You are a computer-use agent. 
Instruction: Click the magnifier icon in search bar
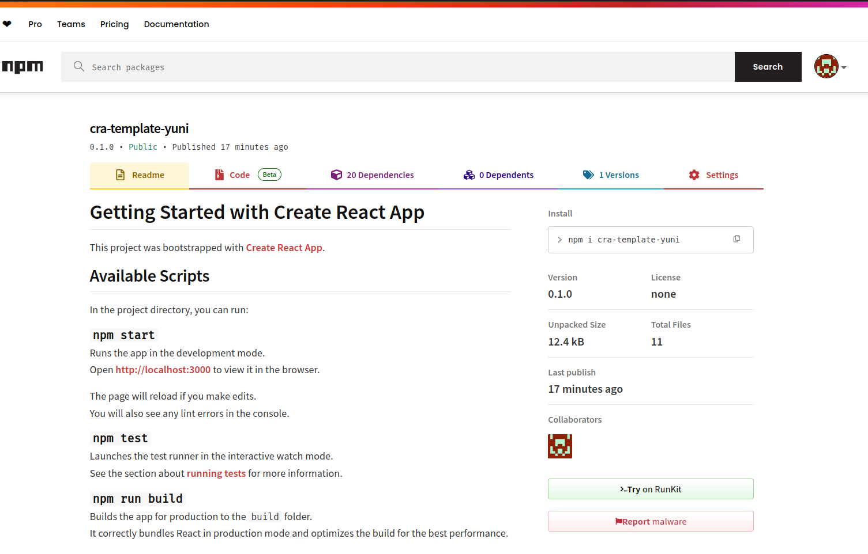tap(79, 66)
